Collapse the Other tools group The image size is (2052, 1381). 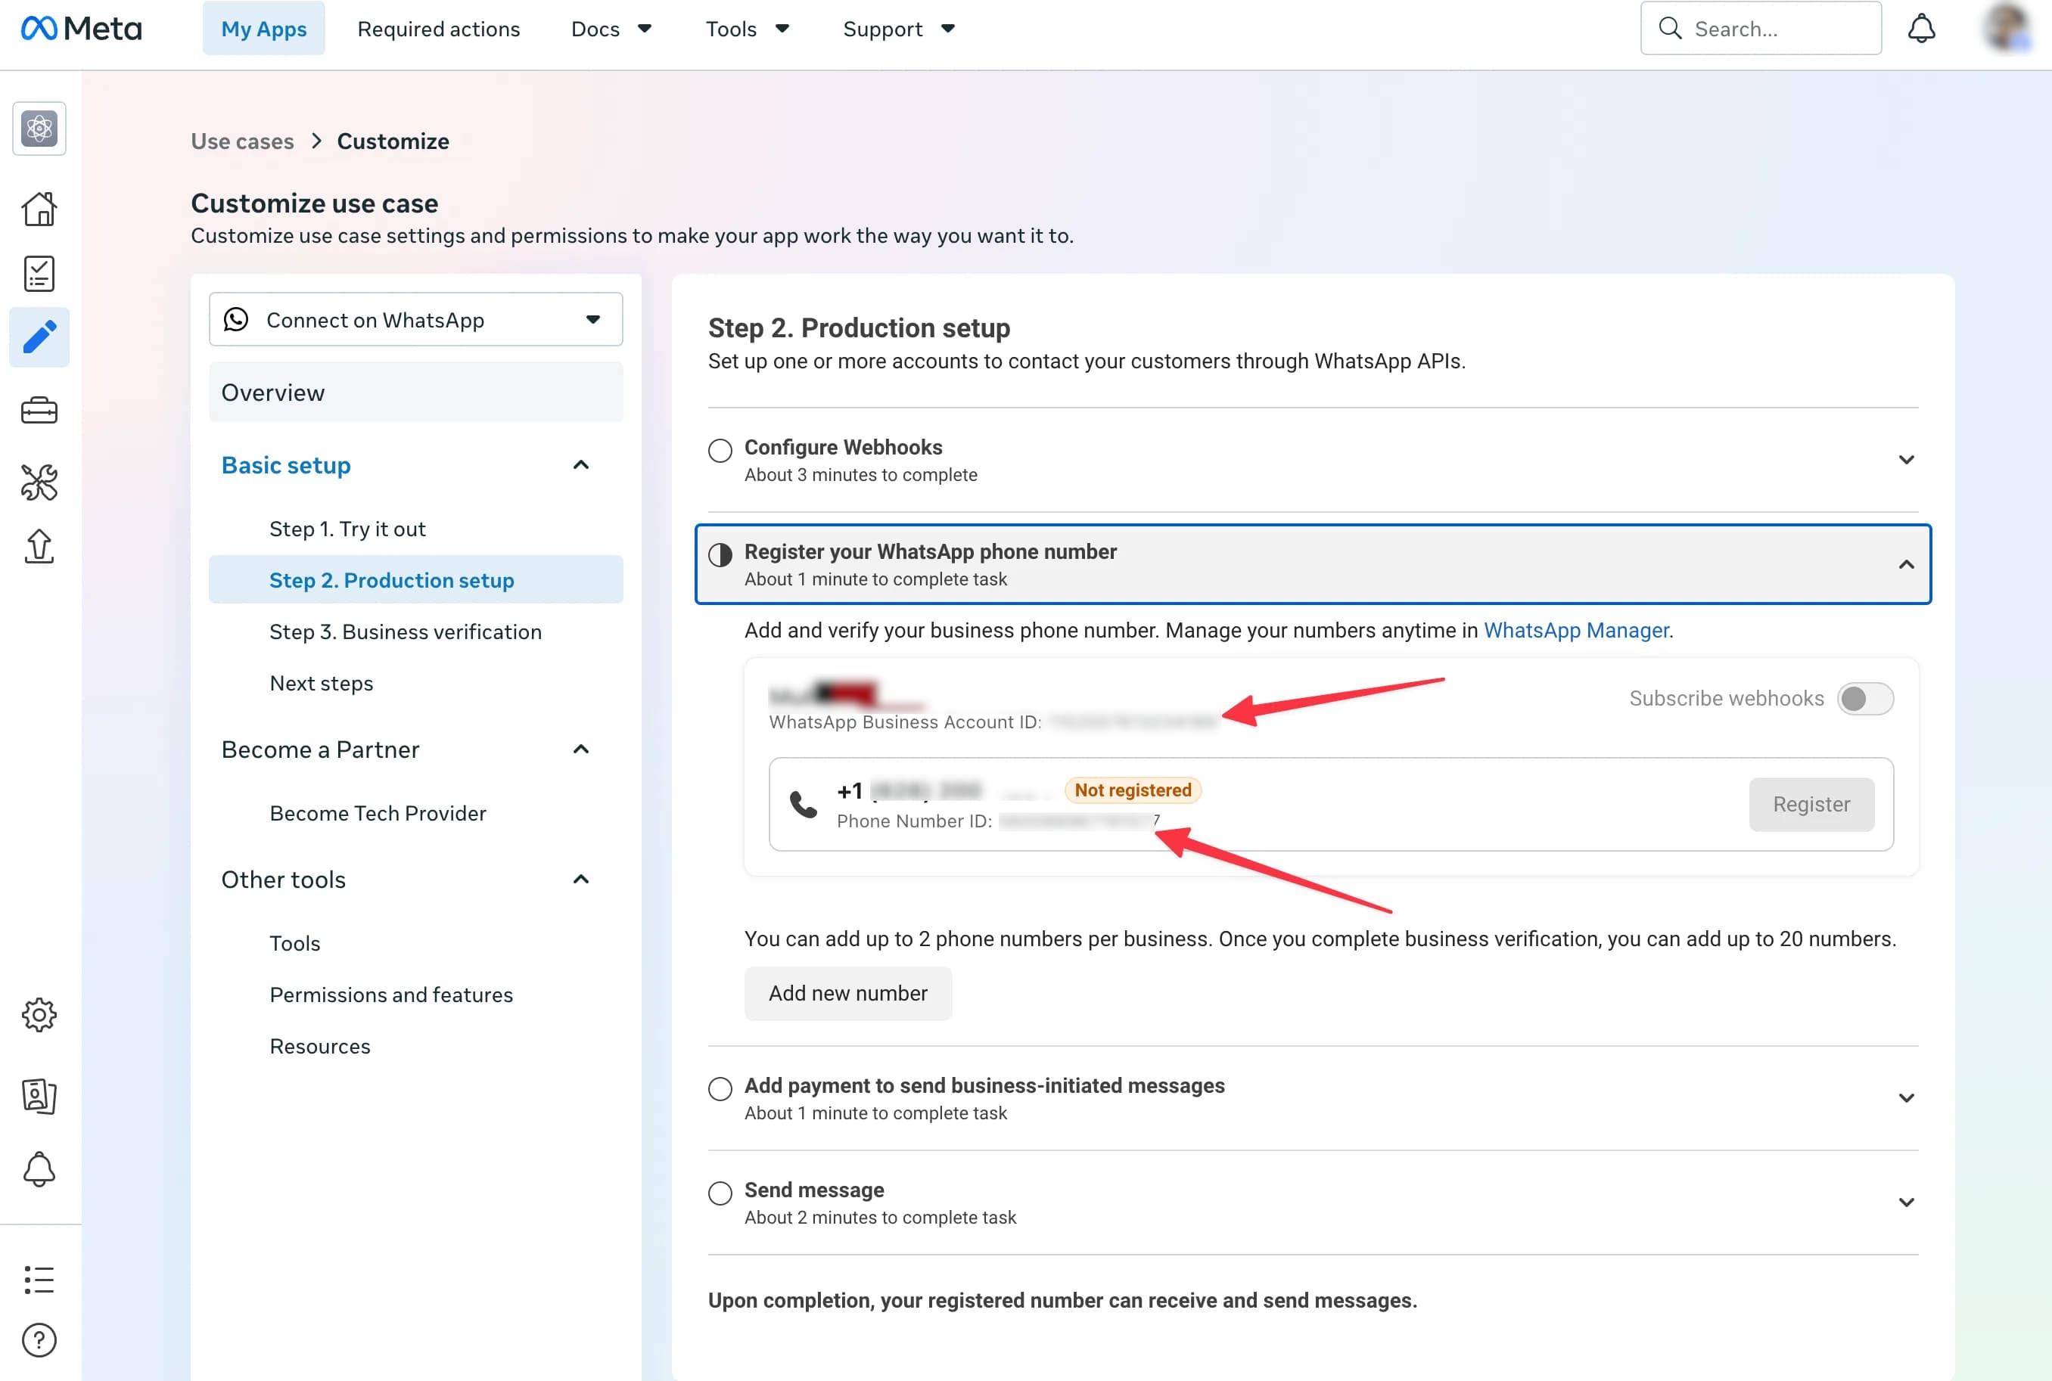click(580, 880)
